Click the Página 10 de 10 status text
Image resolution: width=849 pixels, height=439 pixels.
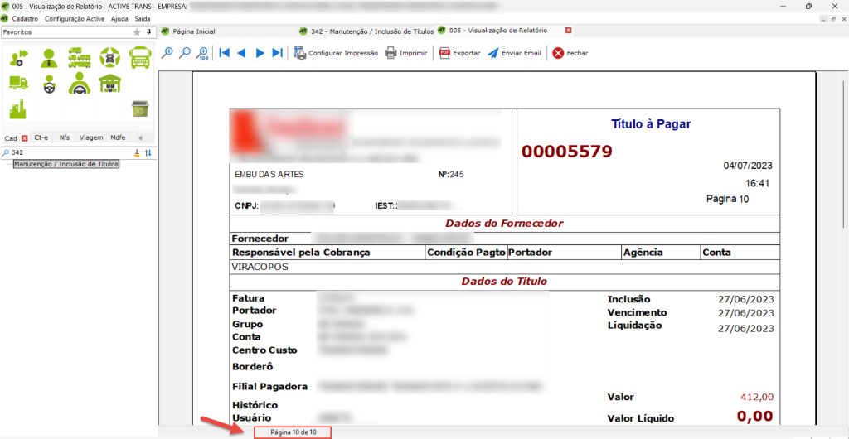[x=293, y=432]
